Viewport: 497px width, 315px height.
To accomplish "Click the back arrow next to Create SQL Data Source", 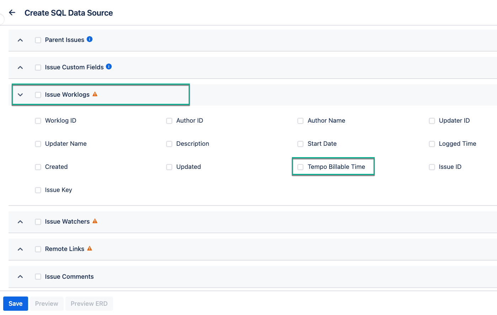I will (x=12, y=13).
